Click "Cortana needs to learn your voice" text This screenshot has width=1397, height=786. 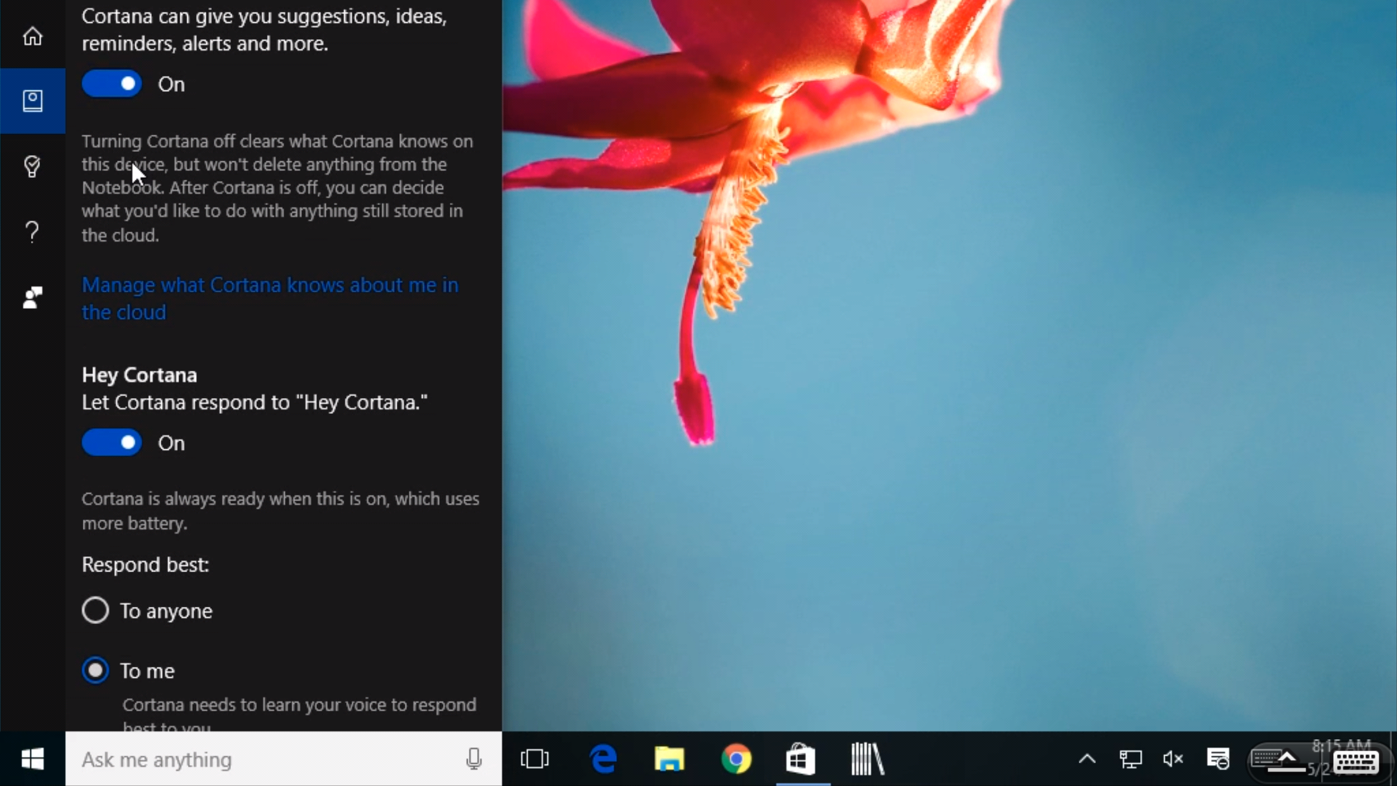pyautogui.click(x=299, y=716)
